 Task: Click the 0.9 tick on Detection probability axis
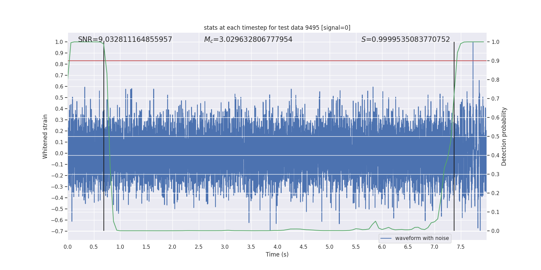click(495, 61)
